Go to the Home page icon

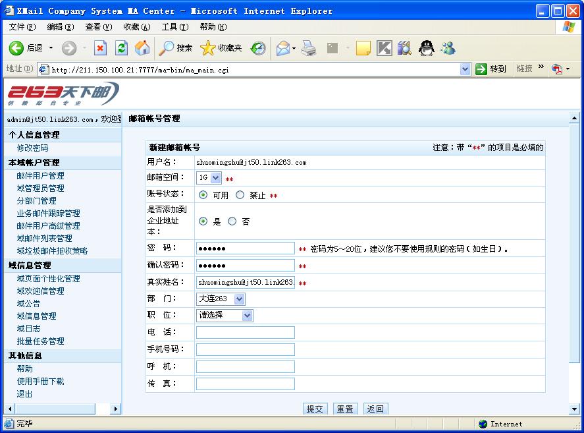pyautogui.click(x=142, y=48)
